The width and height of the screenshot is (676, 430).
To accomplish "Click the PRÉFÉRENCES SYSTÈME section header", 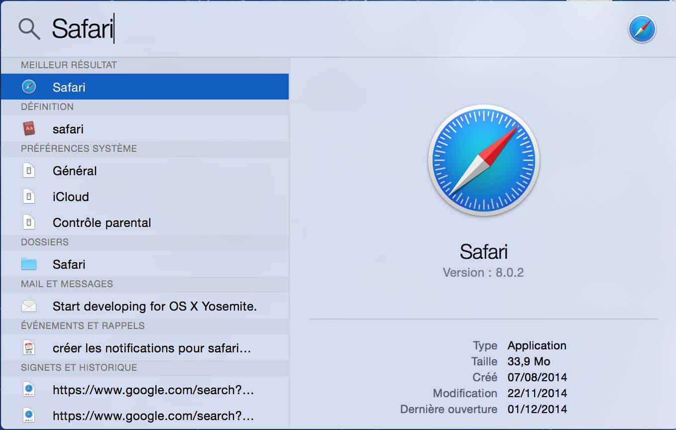I will [x=79, y=149].
